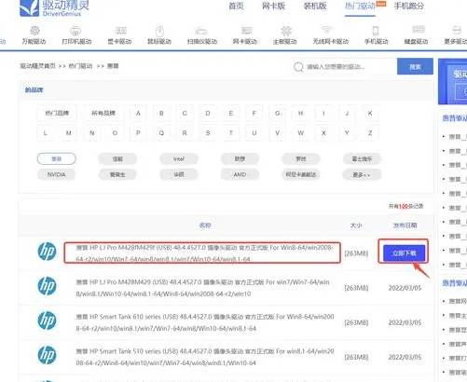Select the 热门品牌 filter

tap(57, 113)
